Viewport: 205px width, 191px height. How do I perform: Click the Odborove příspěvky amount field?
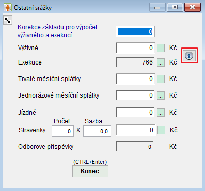click(x=135, y=147)
